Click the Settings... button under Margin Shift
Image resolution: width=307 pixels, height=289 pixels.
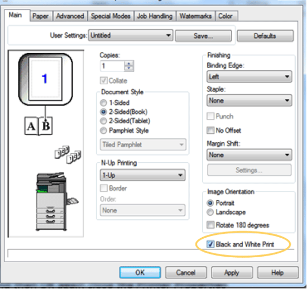point(250,170)
